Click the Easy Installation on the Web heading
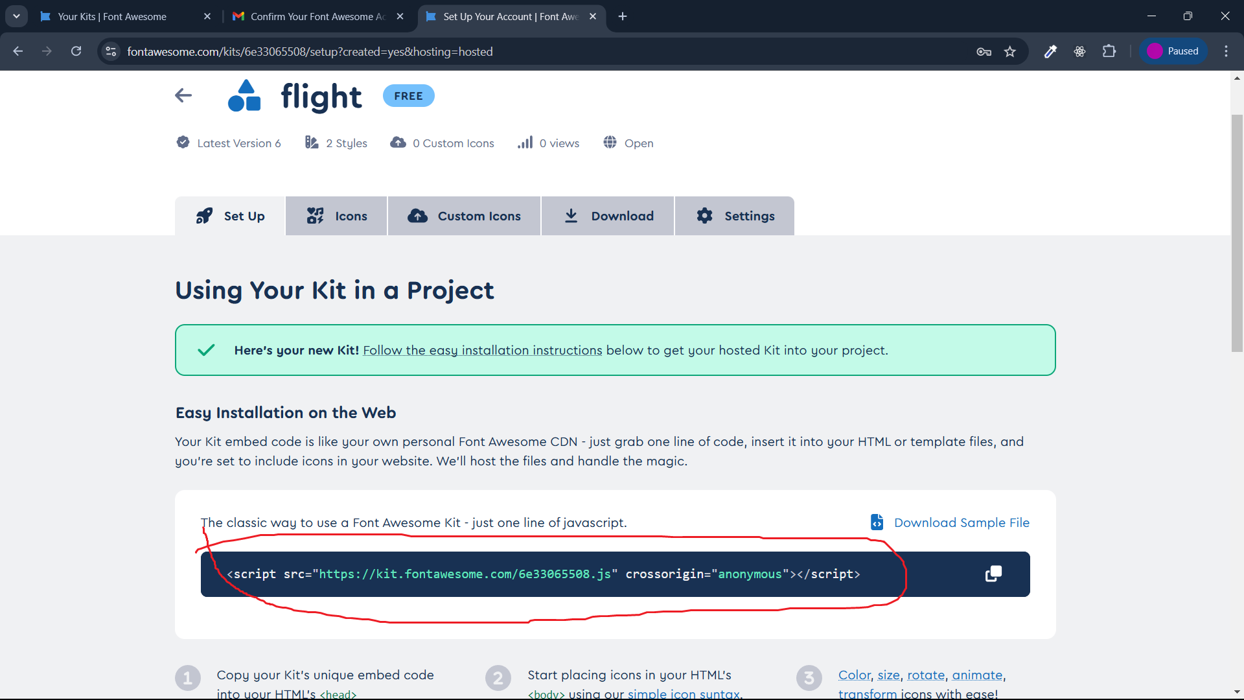Image resolution: width=1244 pixels, height=700 pixels. 286,413
